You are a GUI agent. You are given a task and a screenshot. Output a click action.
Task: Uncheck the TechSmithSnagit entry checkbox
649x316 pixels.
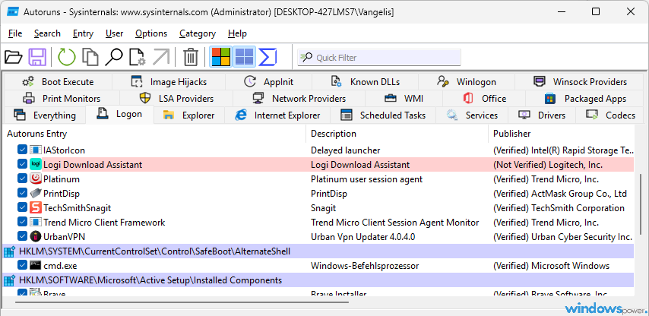pyautogui.click(x=22, y=207)
